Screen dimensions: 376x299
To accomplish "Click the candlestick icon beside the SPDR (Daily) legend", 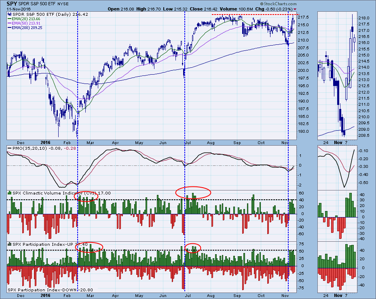I will (10, 15).
